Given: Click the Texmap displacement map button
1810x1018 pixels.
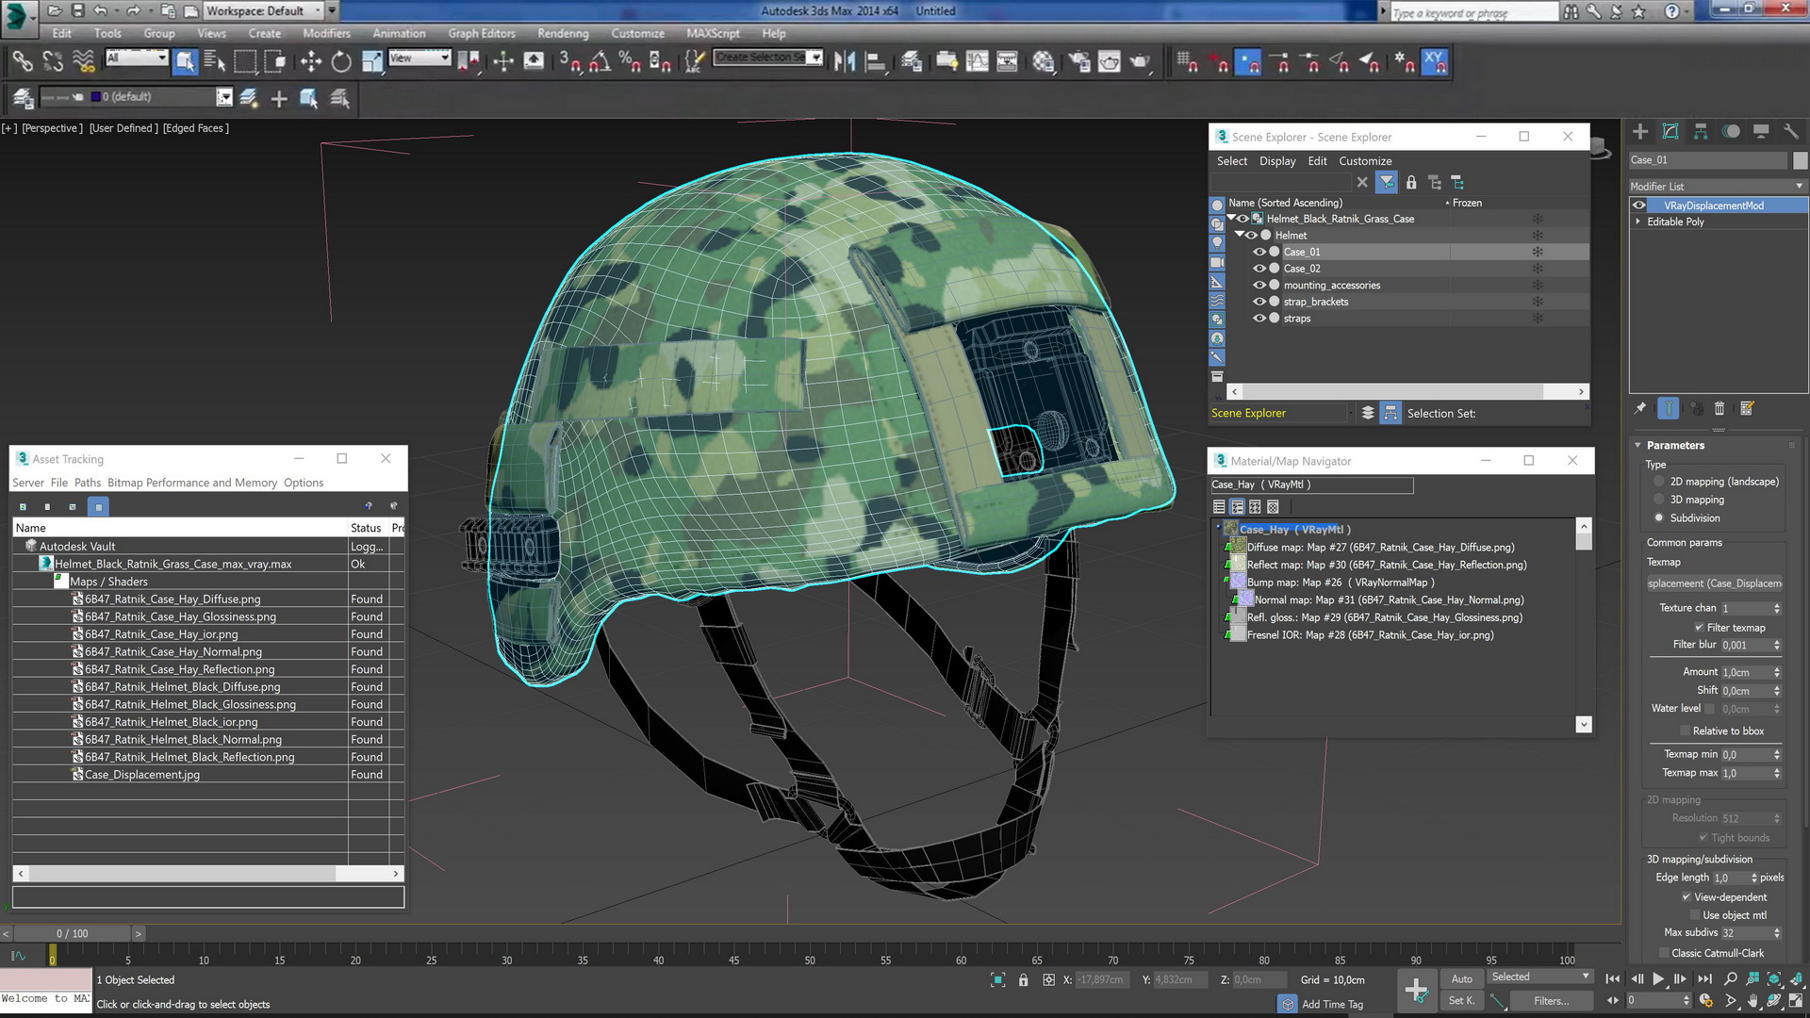Looking at the screenshot, I should (x=1715, y=583).
